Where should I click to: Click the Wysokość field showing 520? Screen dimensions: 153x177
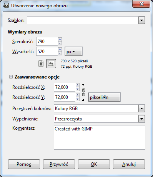pyautogui.click(x=47, y=52)
